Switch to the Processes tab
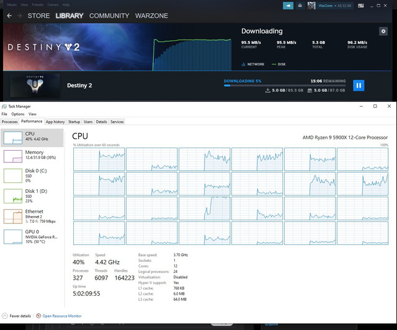The height and width of the screenshot is (330, 397). tap(10, 122)
